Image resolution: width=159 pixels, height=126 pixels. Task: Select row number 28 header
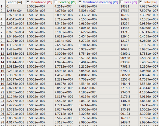[3, 122]
